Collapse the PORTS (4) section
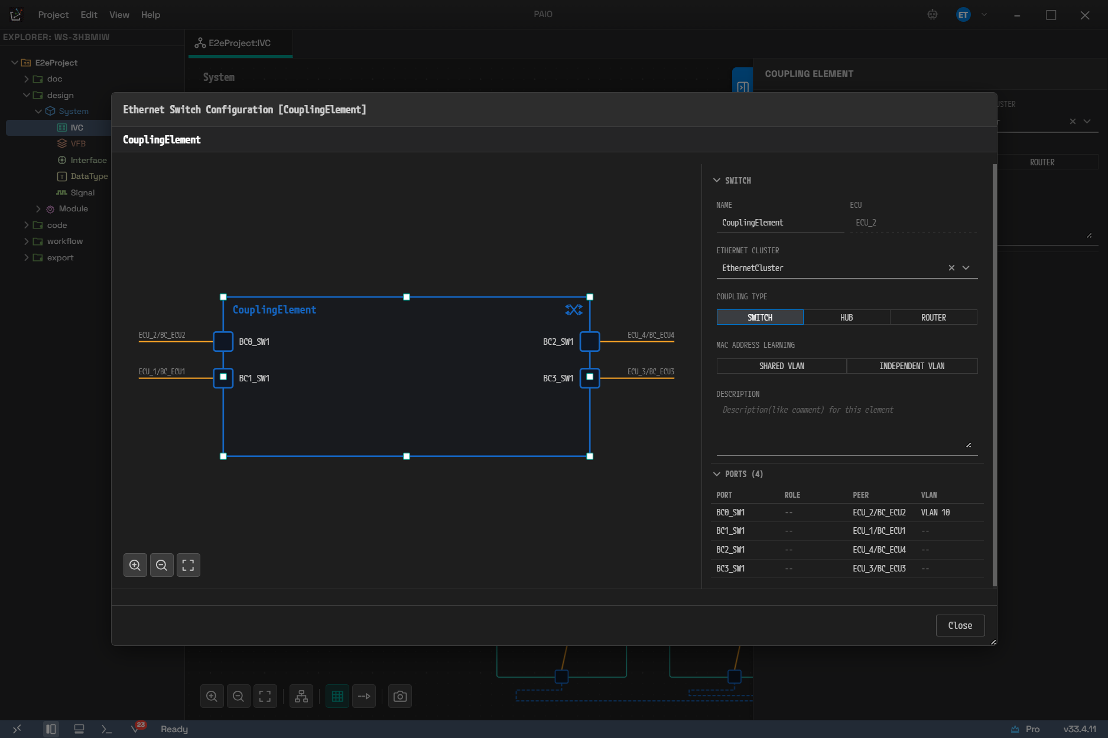 pyautogui.click(x=717, y=474)
